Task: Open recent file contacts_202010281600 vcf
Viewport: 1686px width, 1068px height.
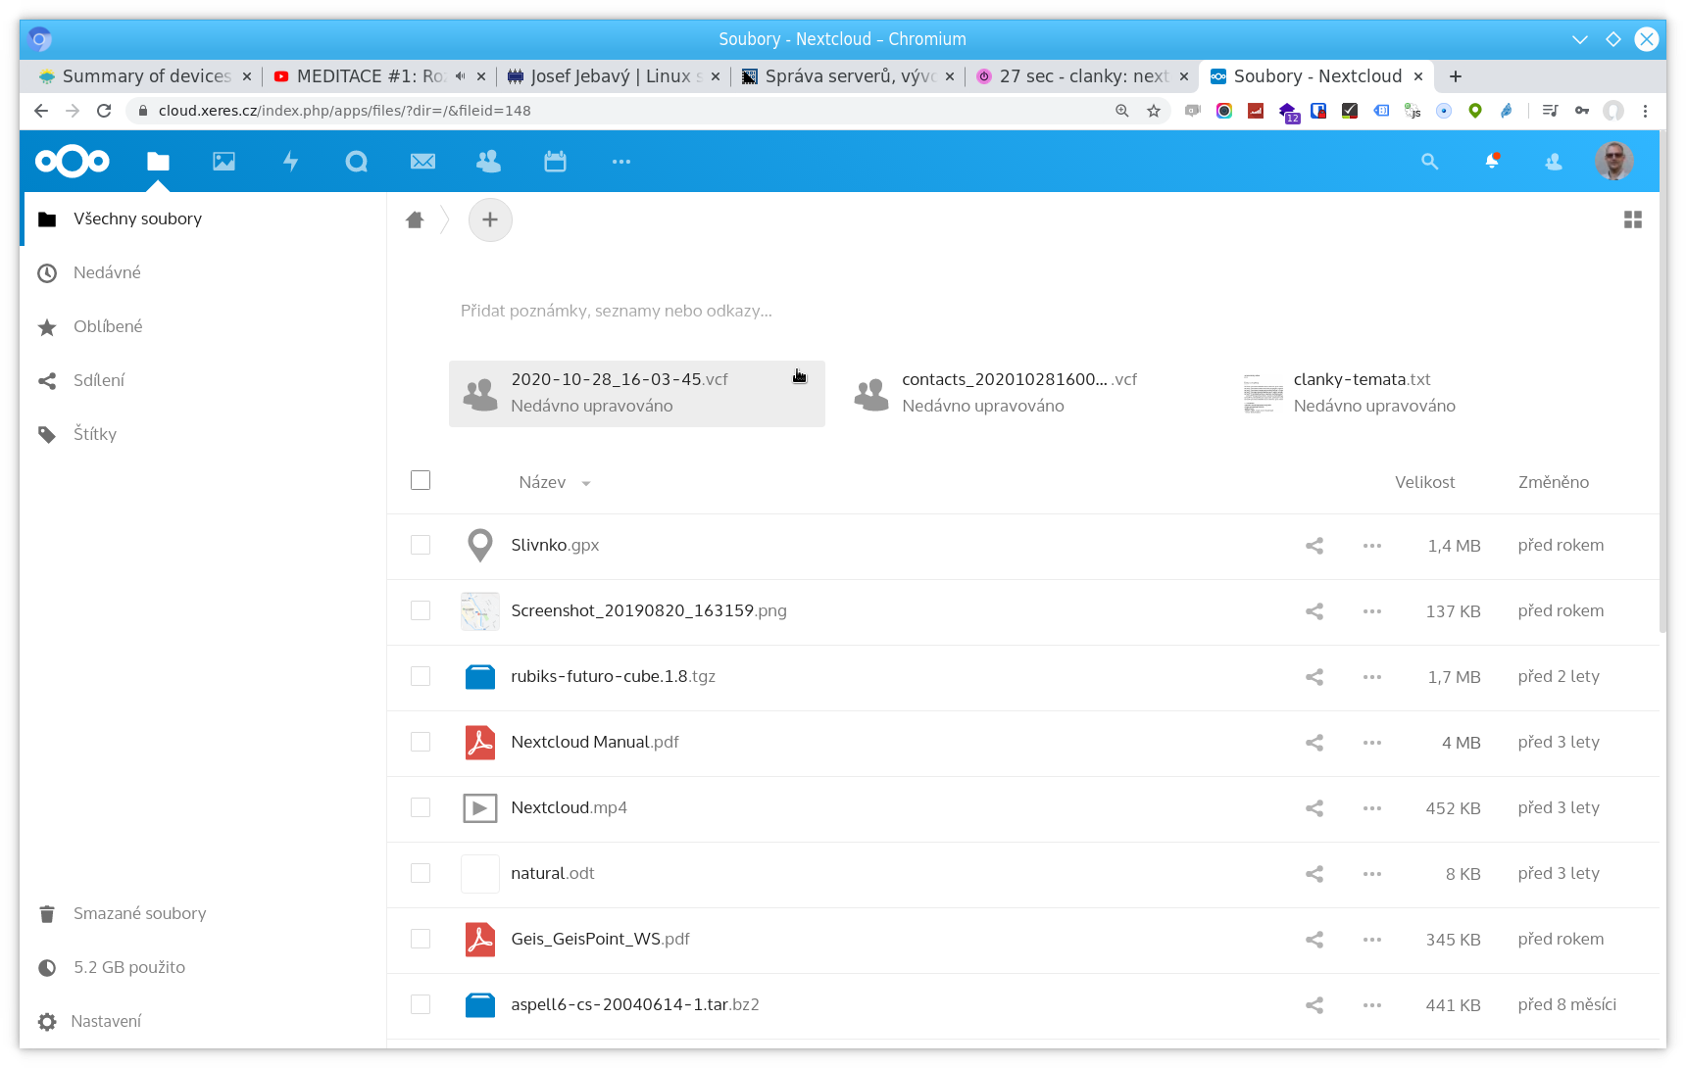Action: 1028,393
